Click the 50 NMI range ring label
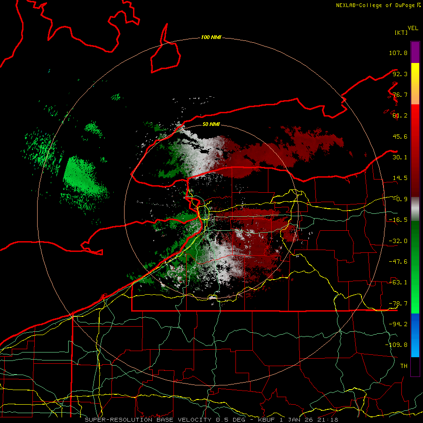Image resolution: width=423 pixels, height=423 pixels. point(211,124)
